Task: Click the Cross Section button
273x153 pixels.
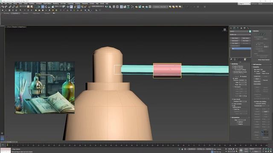Action: tap(257, 84)
